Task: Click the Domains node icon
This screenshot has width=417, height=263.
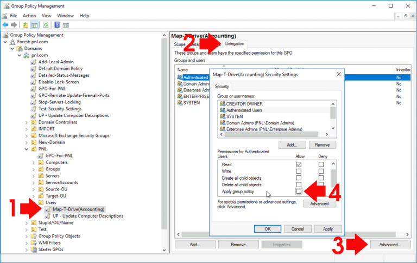Action: pos(20,49)
